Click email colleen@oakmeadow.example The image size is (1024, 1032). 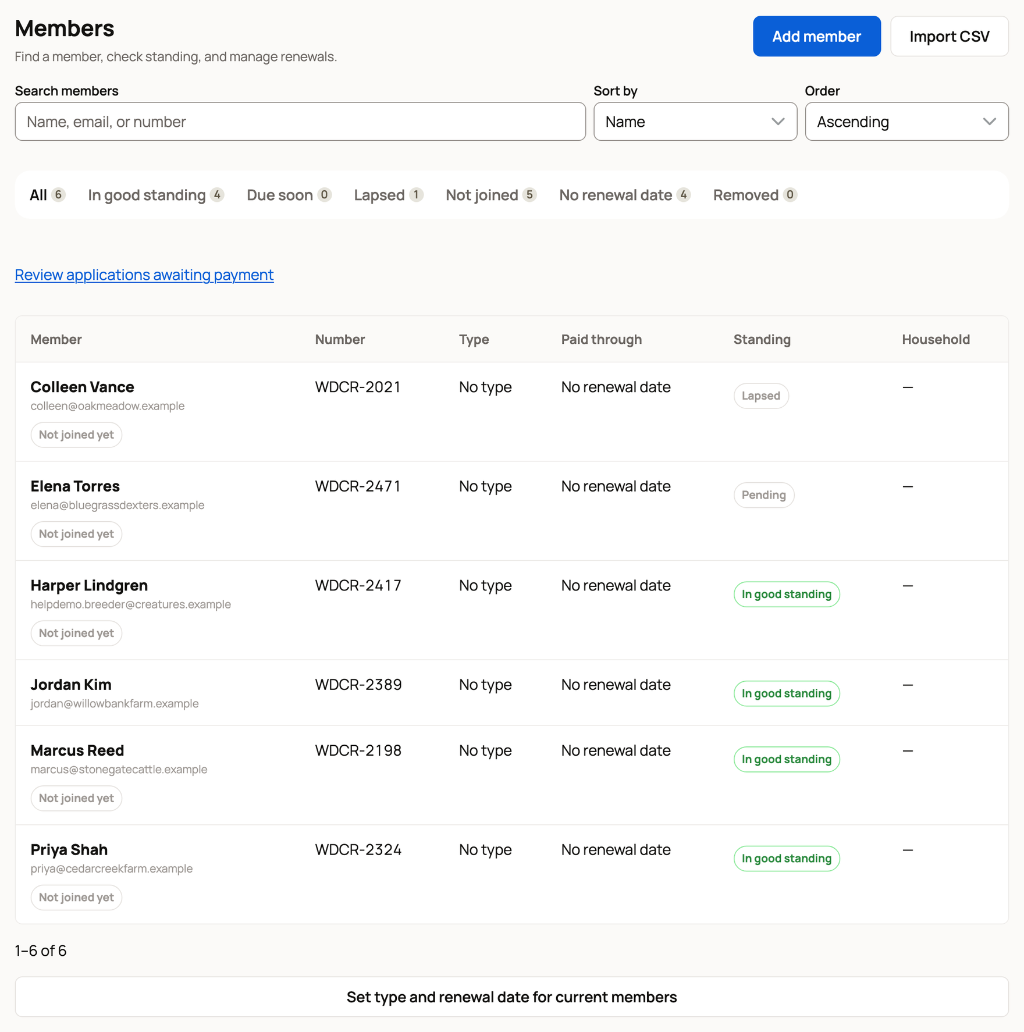pos(108,406)
